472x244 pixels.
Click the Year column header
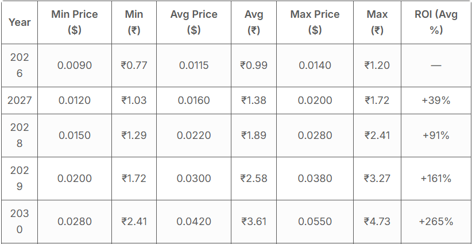(x=20, y=22)
